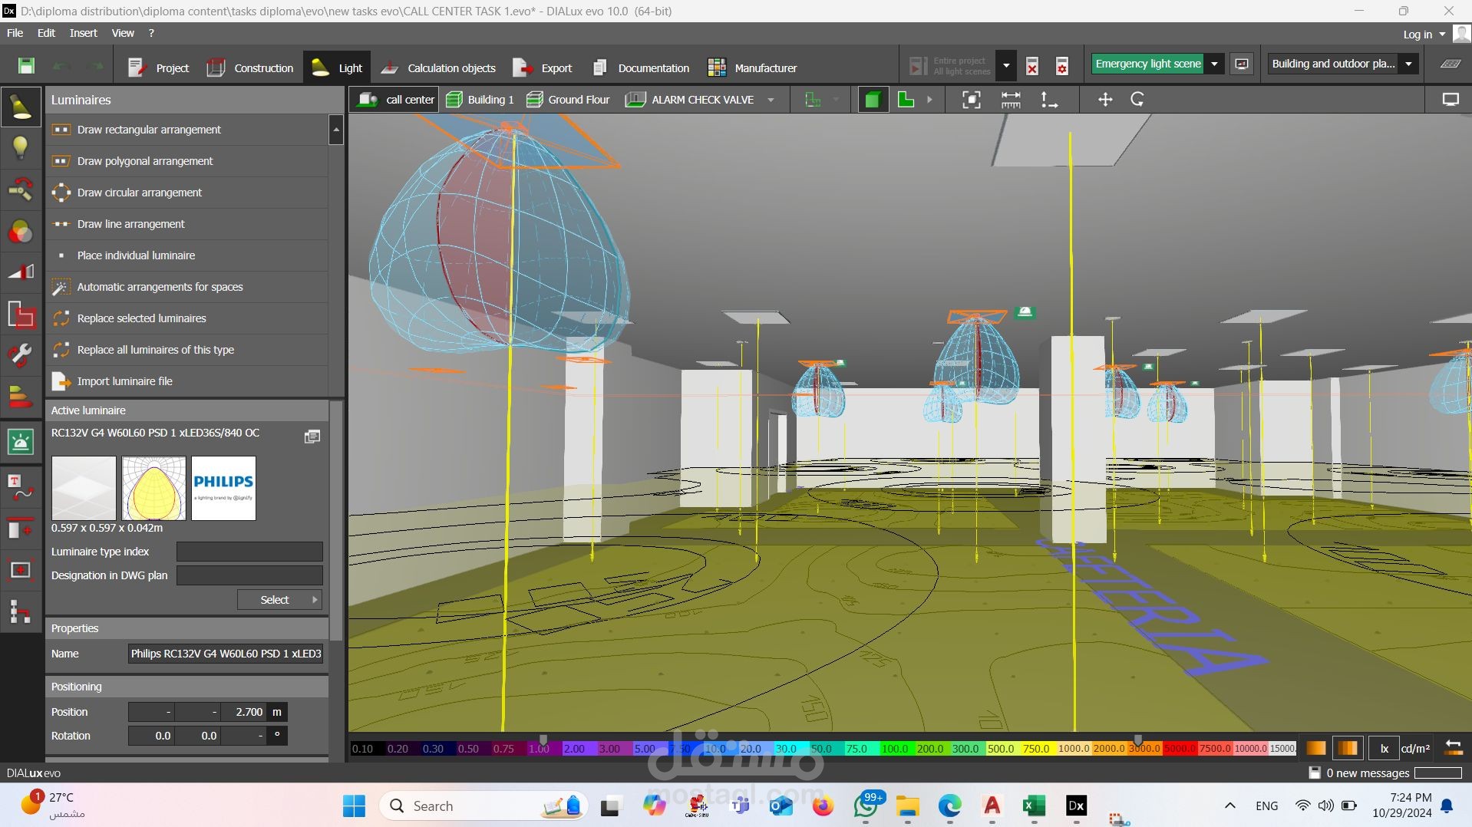Click the green Save icon
Image resolution: width=1472 pixels, height=827 pixels.
26,66
